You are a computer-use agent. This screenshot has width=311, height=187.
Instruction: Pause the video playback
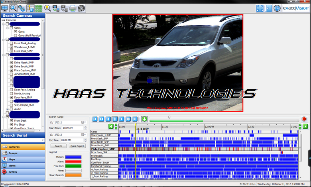pyautogui.click(x=115, y=119)
